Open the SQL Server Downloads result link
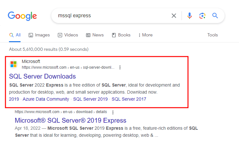The width and height of the screenshot is (239, 146). (42, 76)
